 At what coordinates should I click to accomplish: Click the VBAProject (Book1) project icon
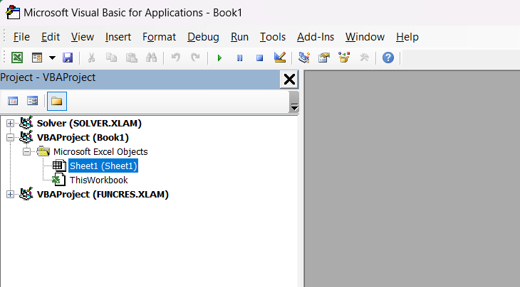coord(26,137)
